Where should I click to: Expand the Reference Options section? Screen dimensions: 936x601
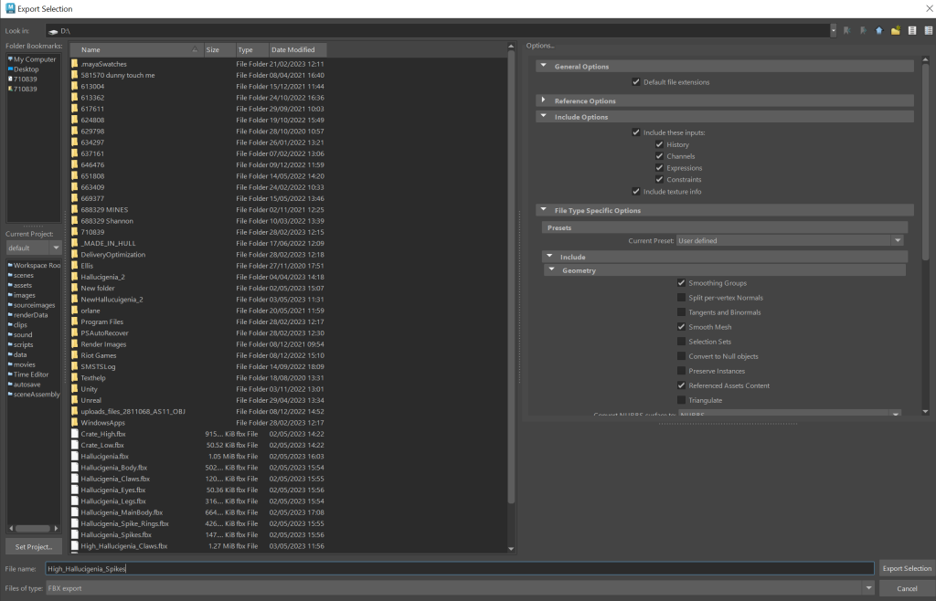(x=543, y=100)
